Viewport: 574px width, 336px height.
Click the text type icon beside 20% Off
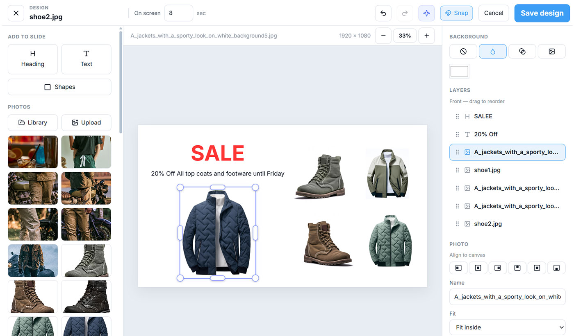pyautogui.click(x=467, y=134)
